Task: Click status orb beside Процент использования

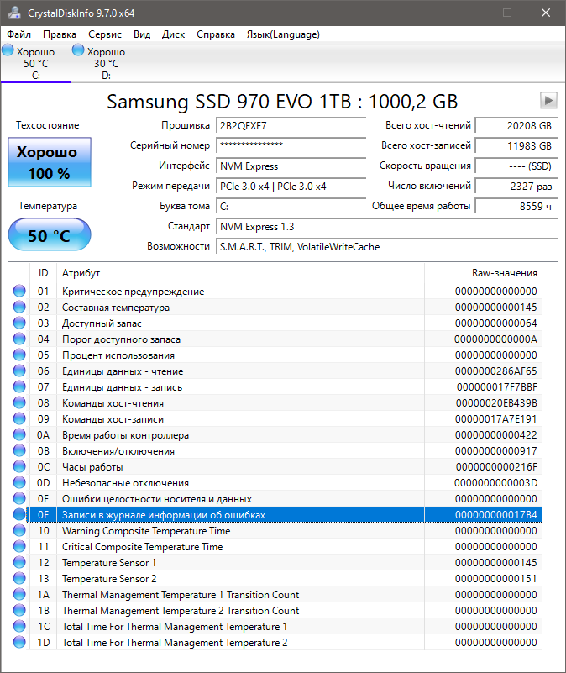Action: [x=19, y=355]
